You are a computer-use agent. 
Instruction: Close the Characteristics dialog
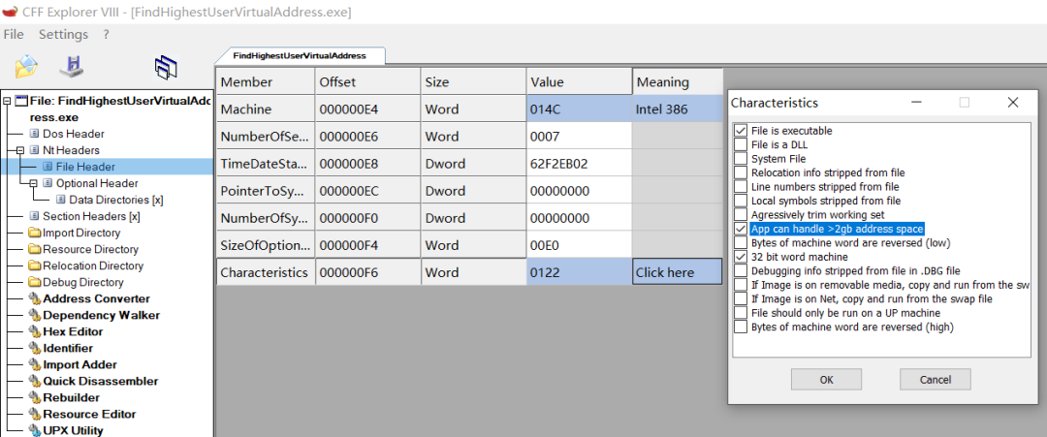tap(1013, 102)
